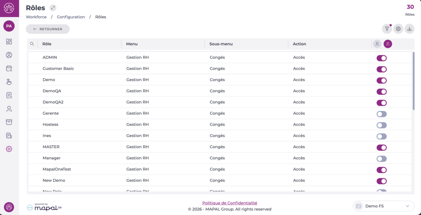Click the expand icon beside Rôles title
The height and width of the screenshot is (215, 421).
53,8
